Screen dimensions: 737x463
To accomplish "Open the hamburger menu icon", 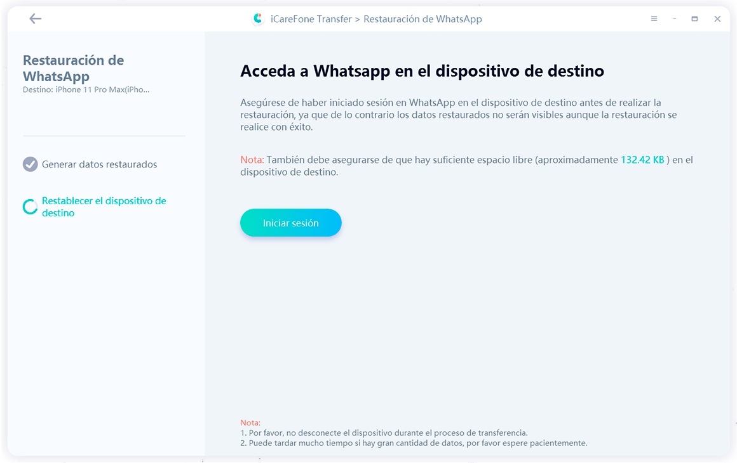I will (654, 19).
